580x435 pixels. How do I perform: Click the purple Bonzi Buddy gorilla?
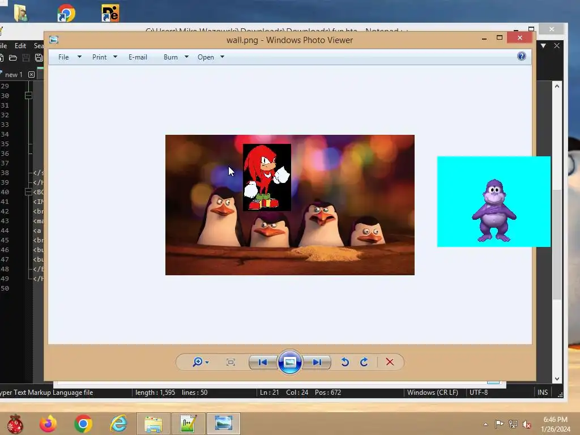coord(494,210)
